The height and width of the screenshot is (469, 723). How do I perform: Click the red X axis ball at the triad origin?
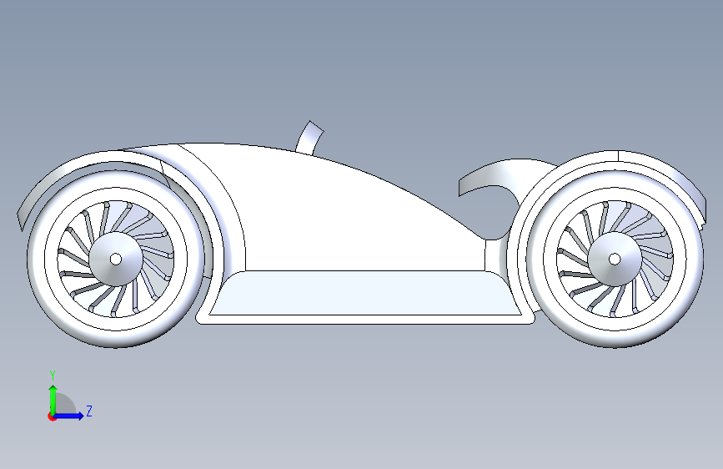click(52, 416)
